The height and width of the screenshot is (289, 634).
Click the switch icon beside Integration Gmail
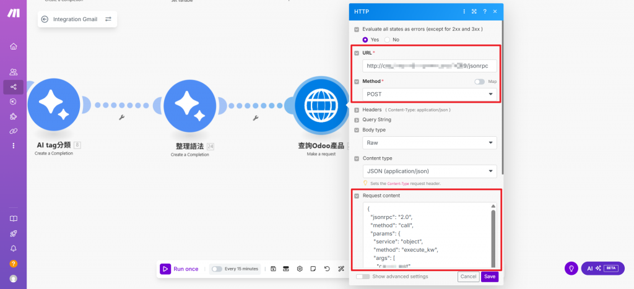tap(108, 19)
